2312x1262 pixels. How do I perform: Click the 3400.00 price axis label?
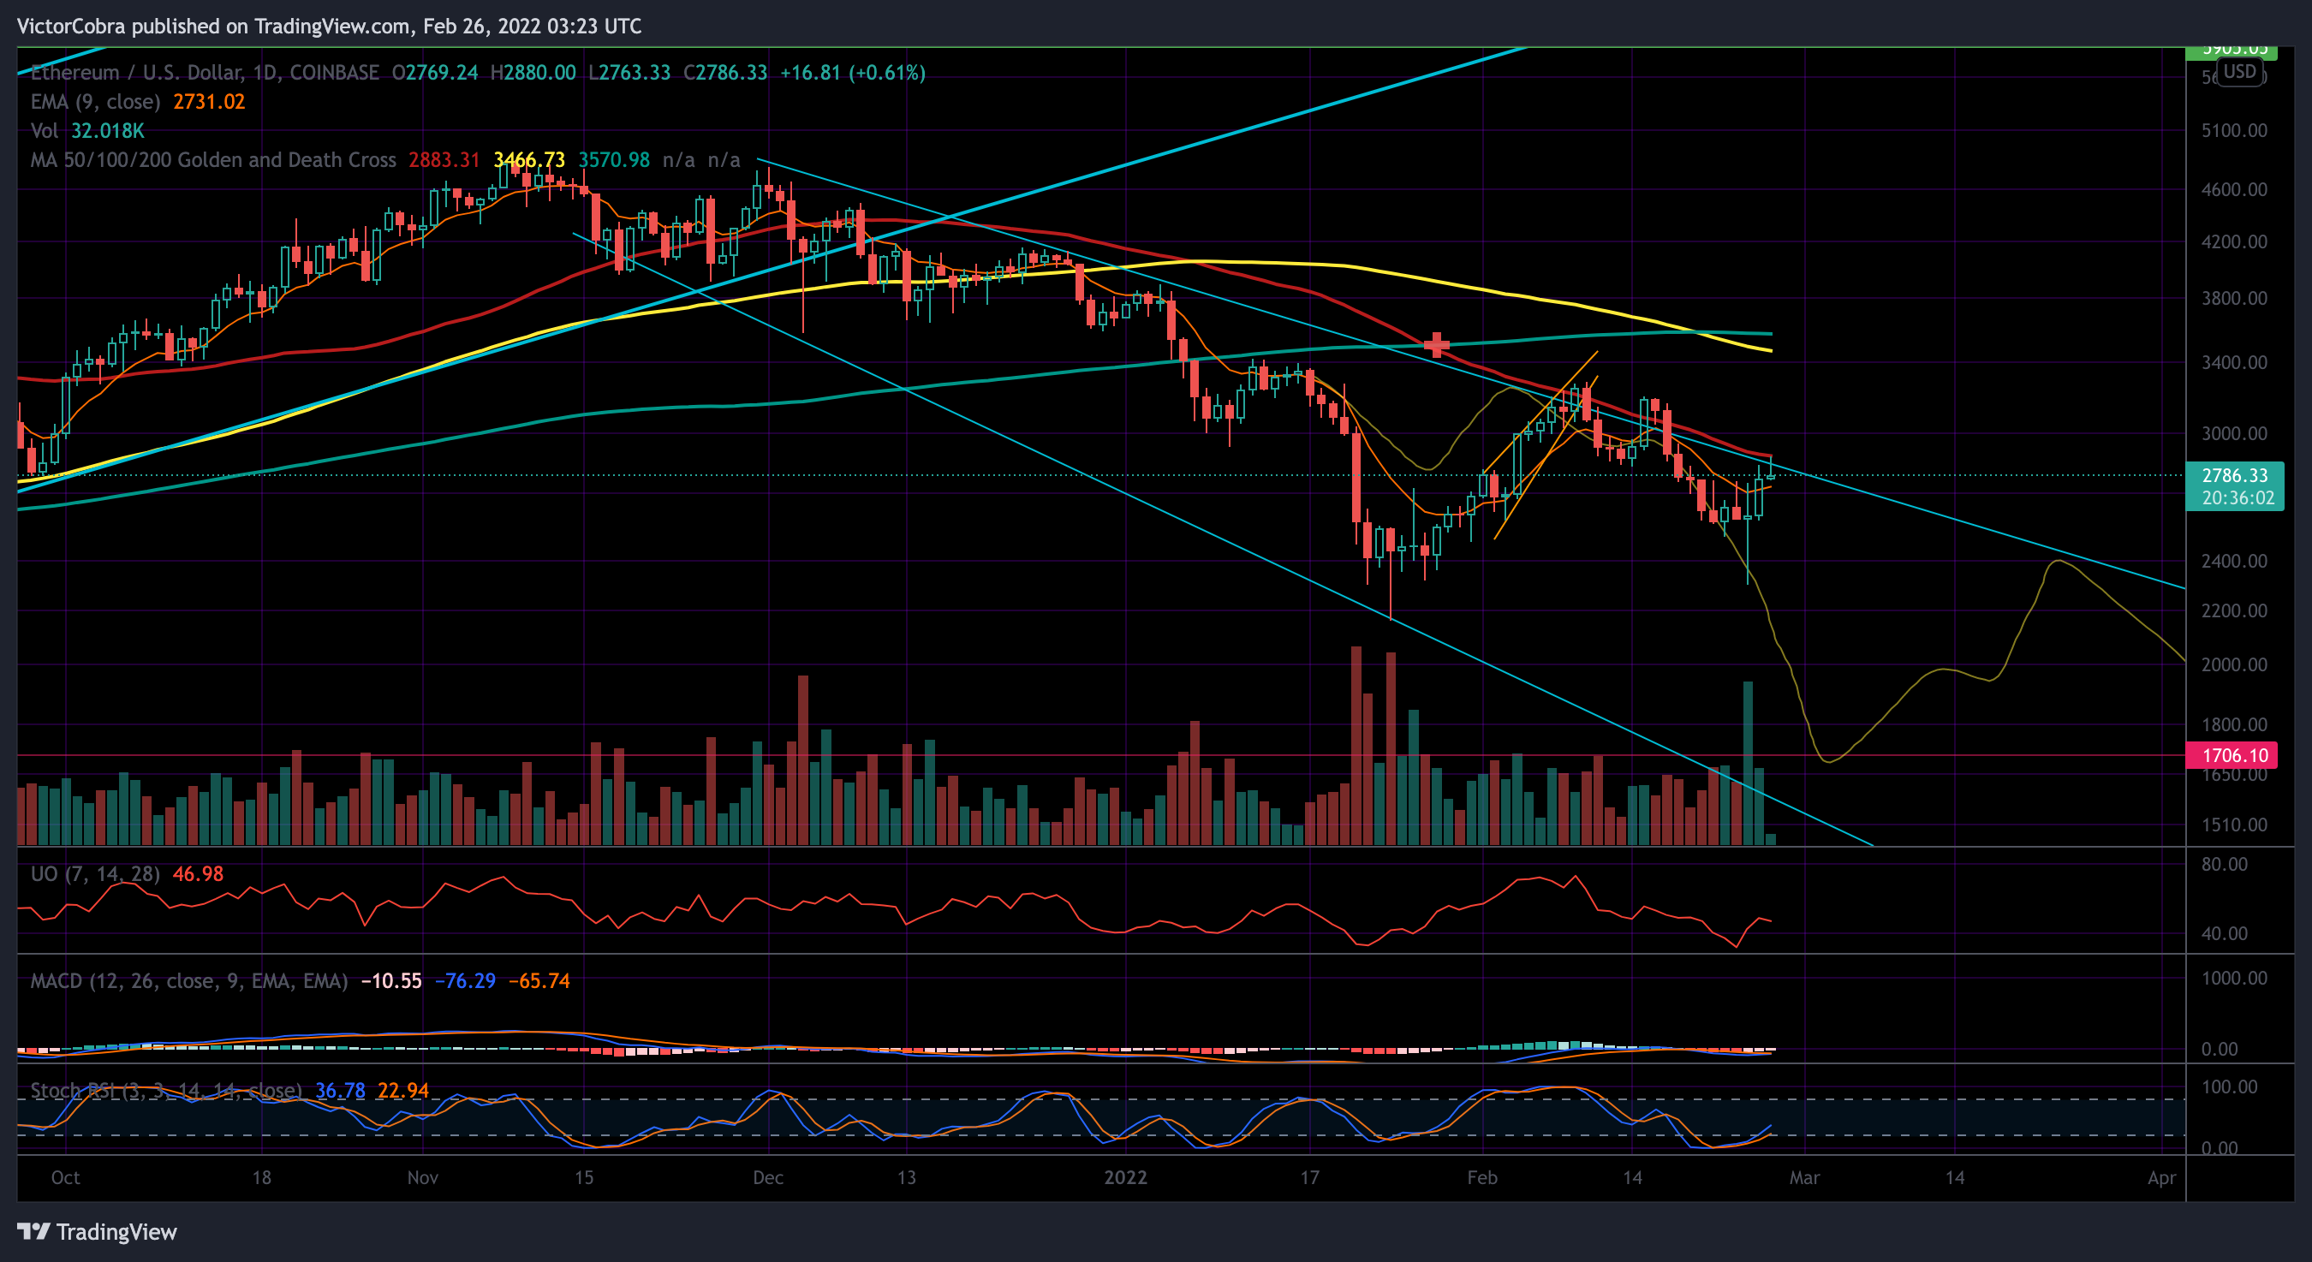(x=2234, y=363)
